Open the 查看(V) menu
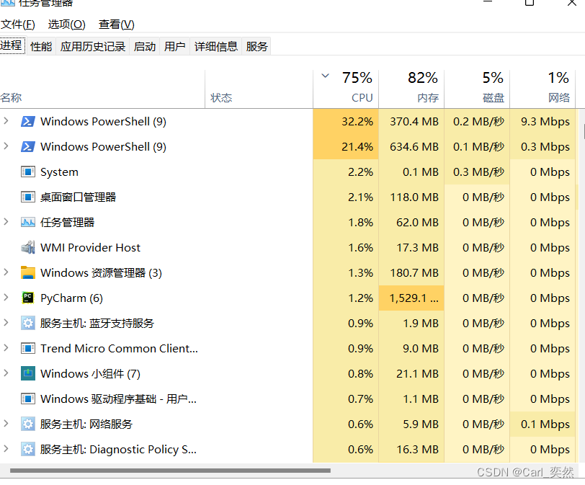 coord(117,25)
